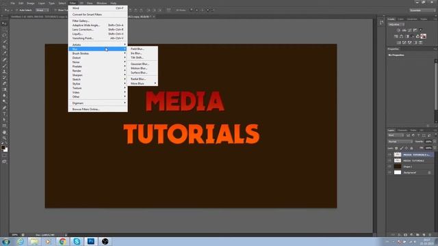Open Google Chrome from the taskbar
Screen dimensions: 438x246
click(x=62, y=241)
